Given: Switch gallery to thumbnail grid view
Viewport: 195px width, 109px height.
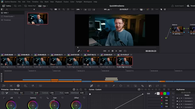Looking at the screenshot, I should (55, 9).
